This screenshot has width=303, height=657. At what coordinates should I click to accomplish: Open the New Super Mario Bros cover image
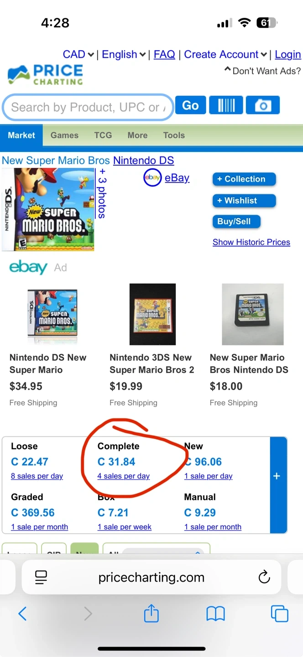48,209
